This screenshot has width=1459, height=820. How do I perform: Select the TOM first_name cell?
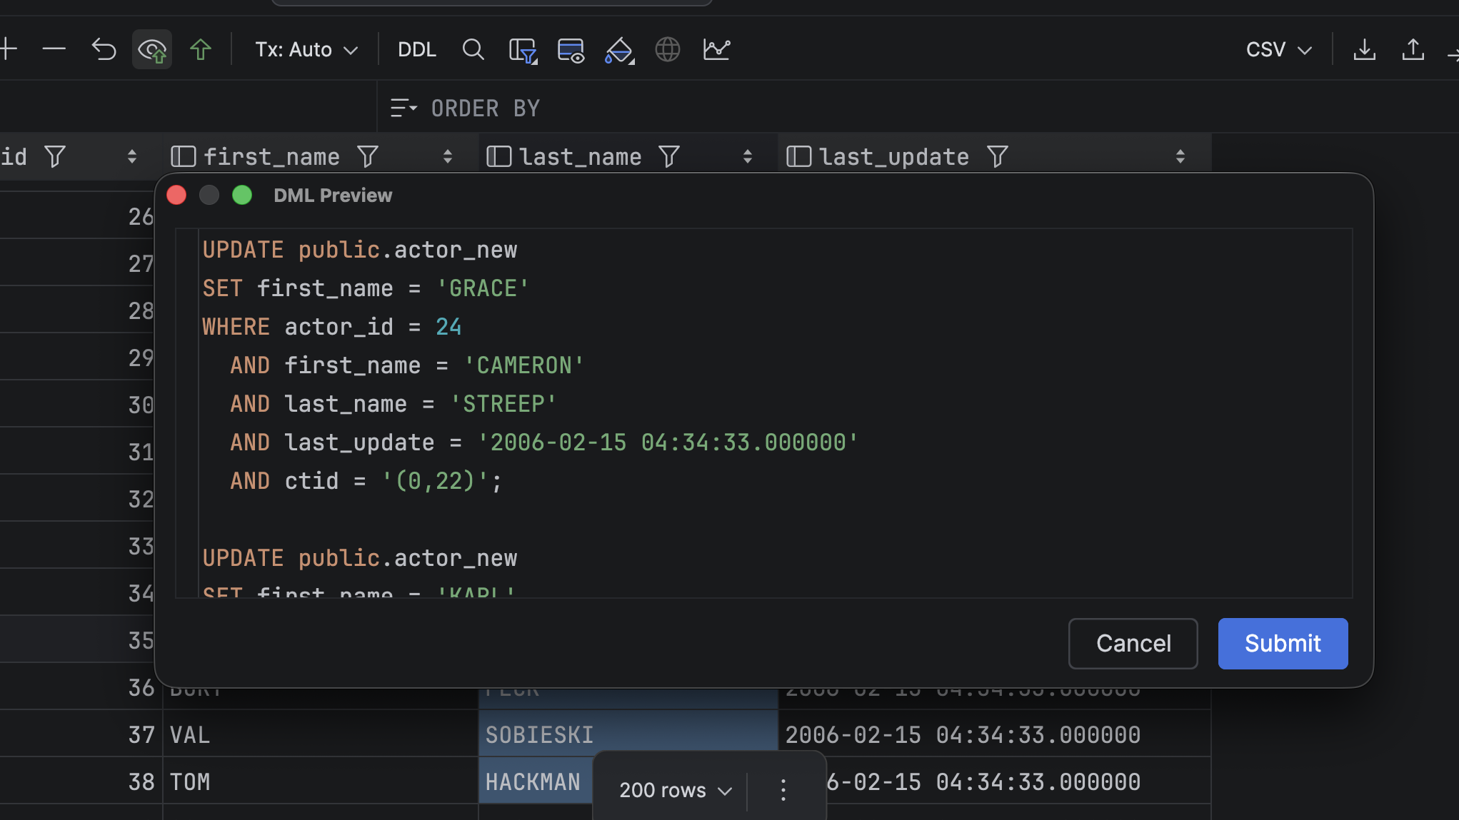point(321,781)
